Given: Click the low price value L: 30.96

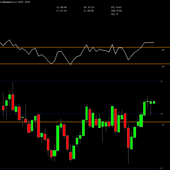Looking at the screenshot, I should (89, 11).
